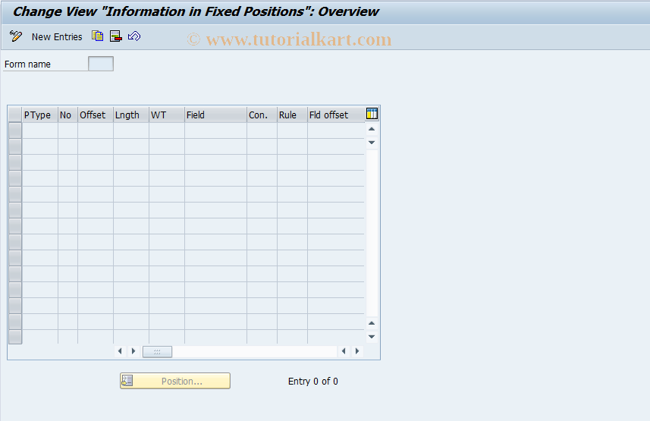650x421 pixels.
Task: Click the PType column header
Action: (39, 115)
